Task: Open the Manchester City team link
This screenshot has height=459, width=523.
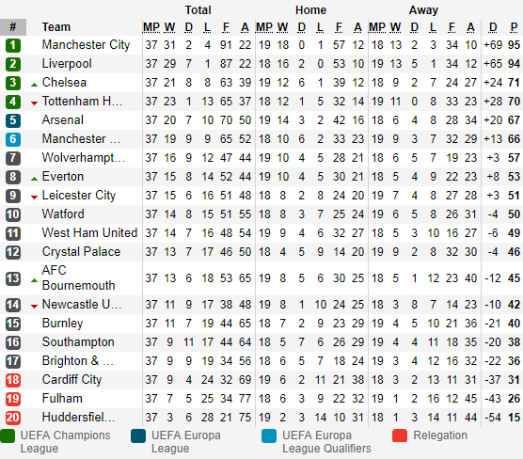Action: [86, 45]
